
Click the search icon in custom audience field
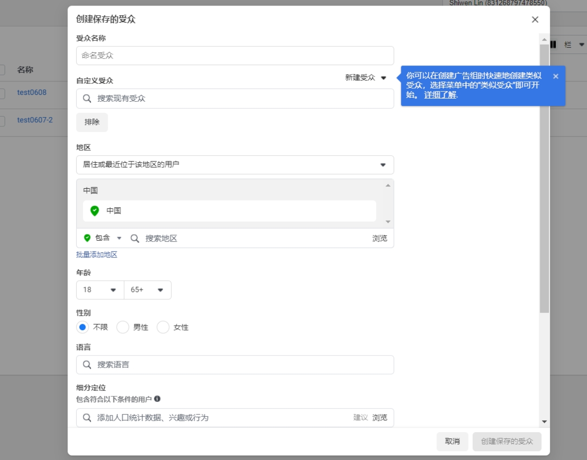87,99
